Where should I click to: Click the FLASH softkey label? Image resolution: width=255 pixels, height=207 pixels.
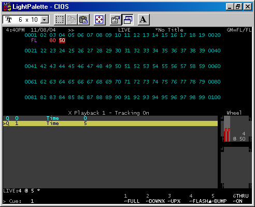click(x=199, y=201)
